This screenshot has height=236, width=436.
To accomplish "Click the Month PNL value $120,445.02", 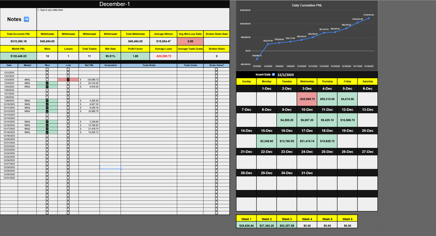I will (x=18, y=56).
